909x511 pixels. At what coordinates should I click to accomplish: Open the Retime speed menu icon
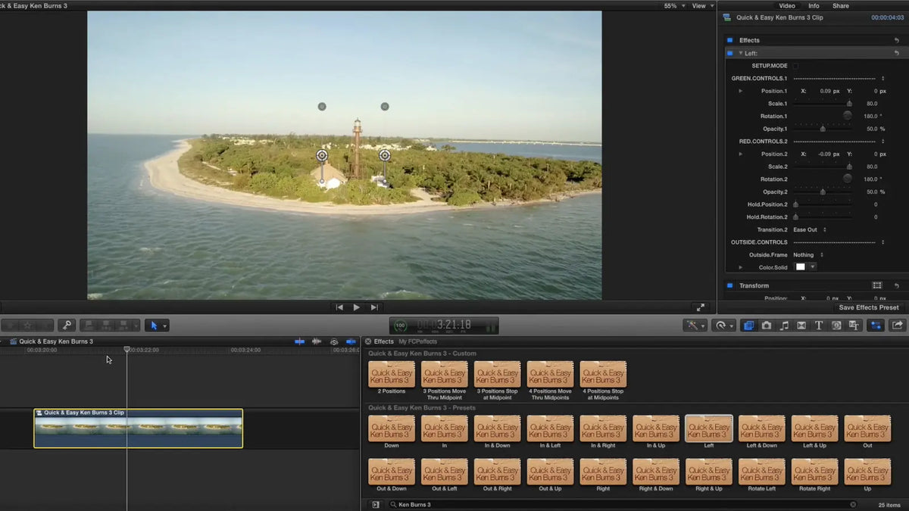[x=721, y=326]
